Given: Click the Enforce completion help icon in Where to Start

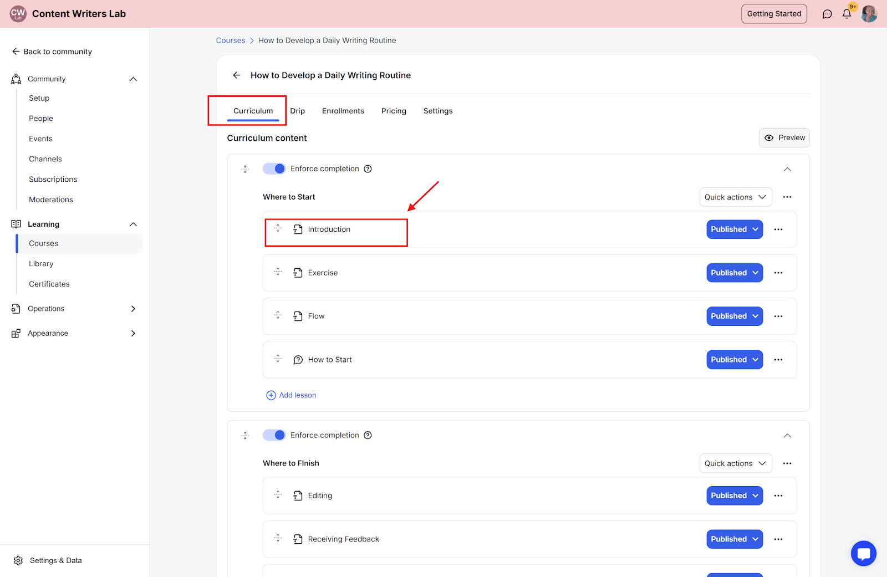Looking at the screenshot, I should [x=368, y=169].
